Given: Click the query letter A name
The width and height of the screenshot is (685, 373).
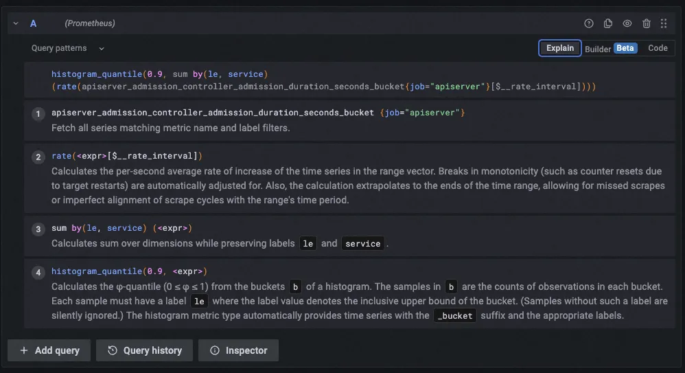Looking at the screenshot, I should 33,23.
